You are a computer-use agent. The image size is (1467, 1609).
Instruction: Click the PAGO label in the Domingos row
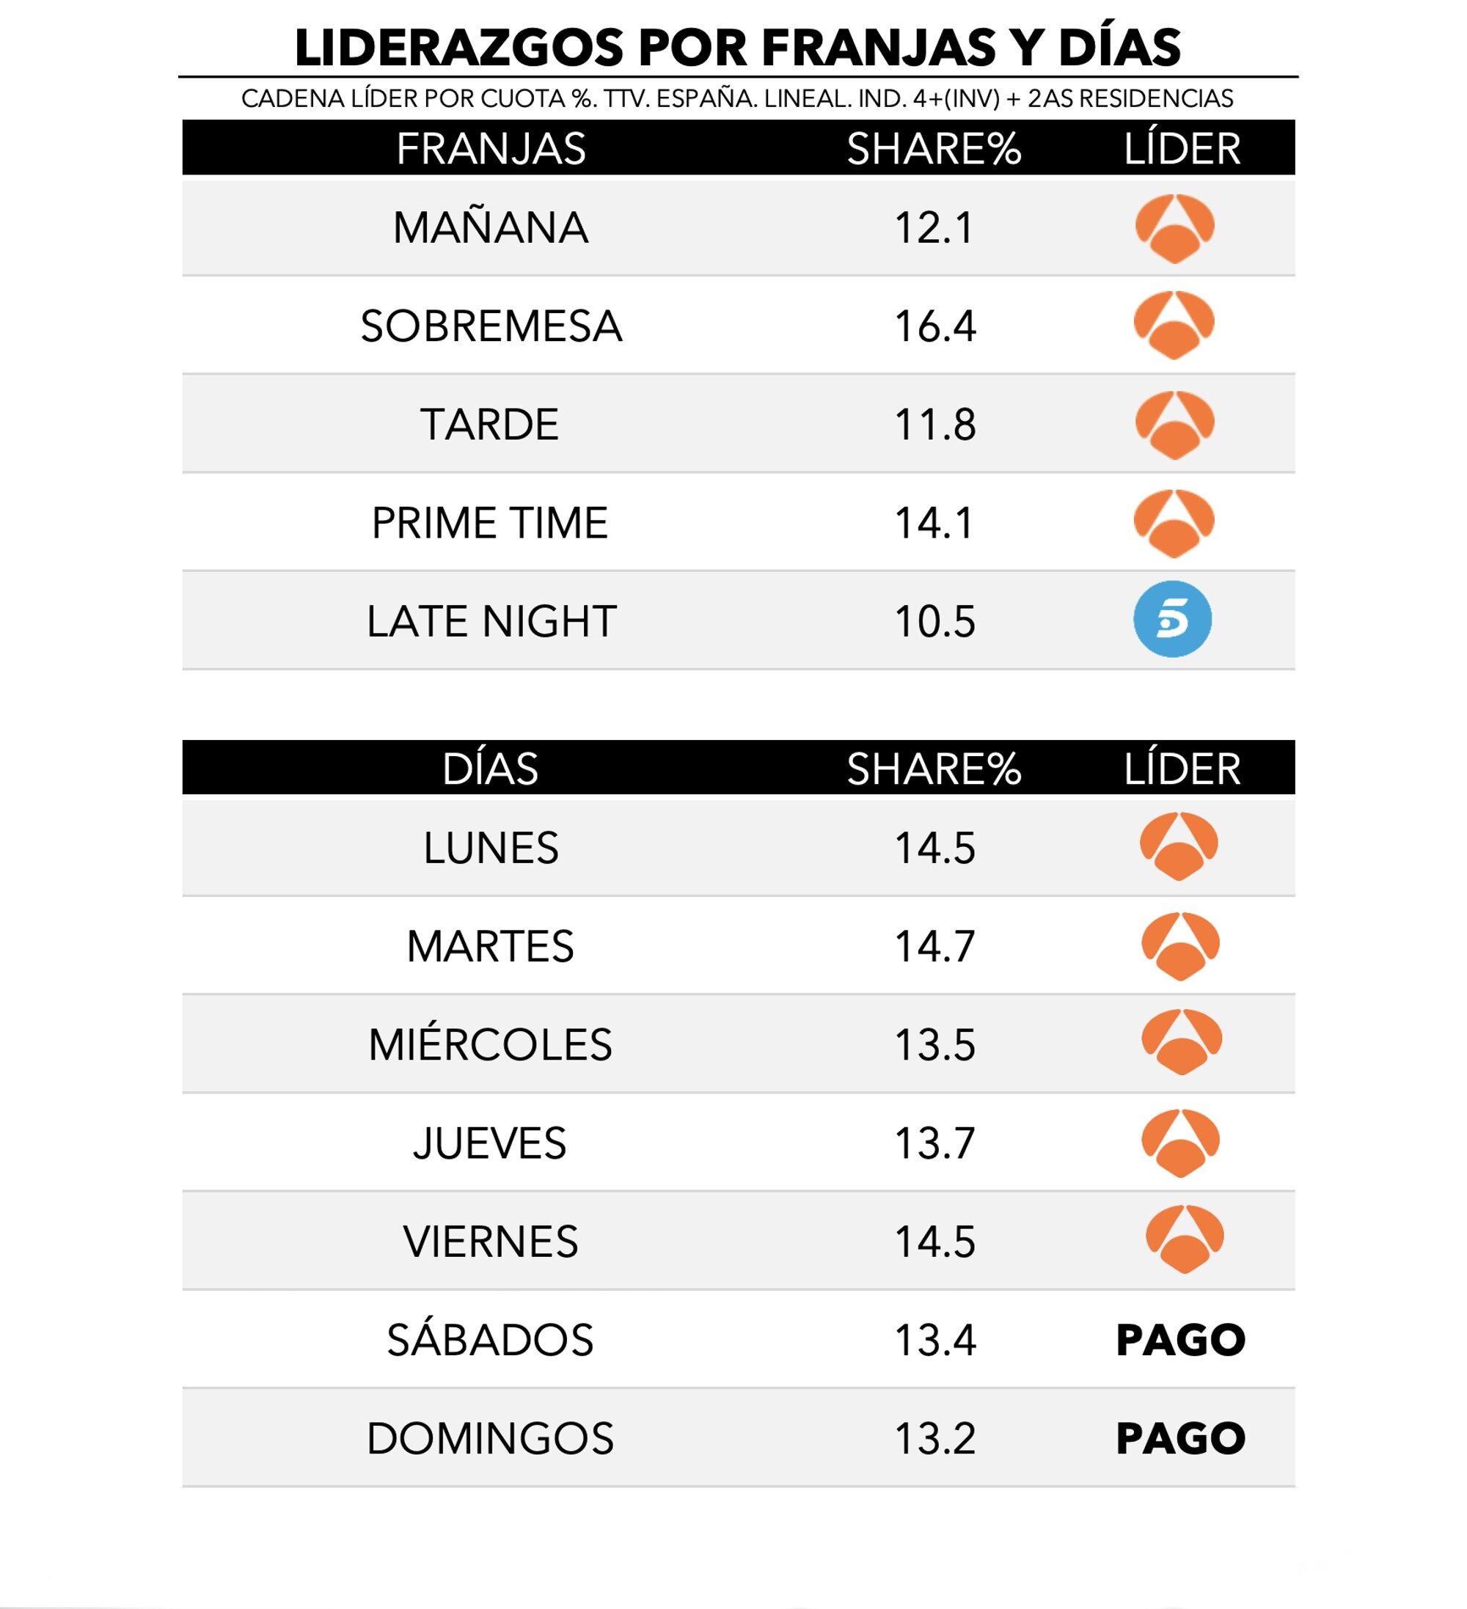(1180, 1439)
